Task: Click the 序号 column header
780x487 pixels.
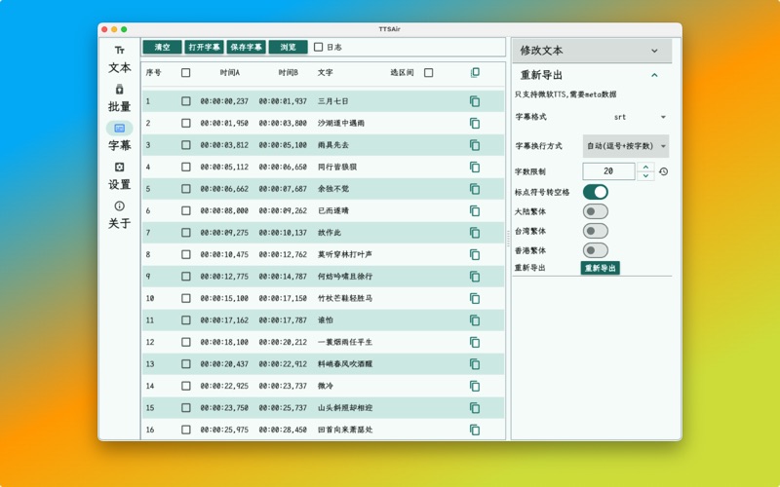Action: pos(153,72)
